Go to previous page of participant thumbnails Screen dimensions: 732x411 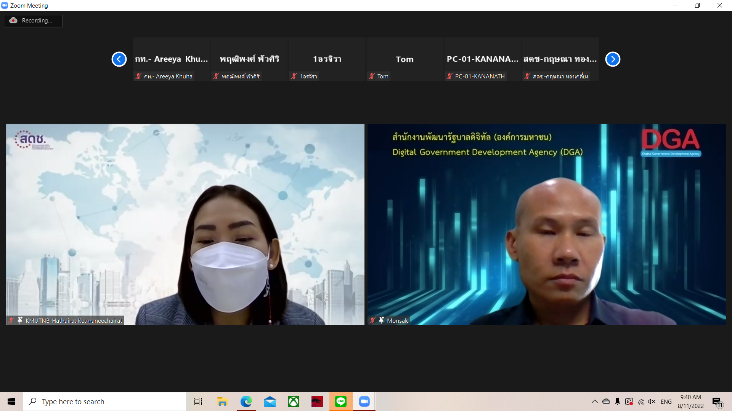pyautogui.click(x=119, y=59)
